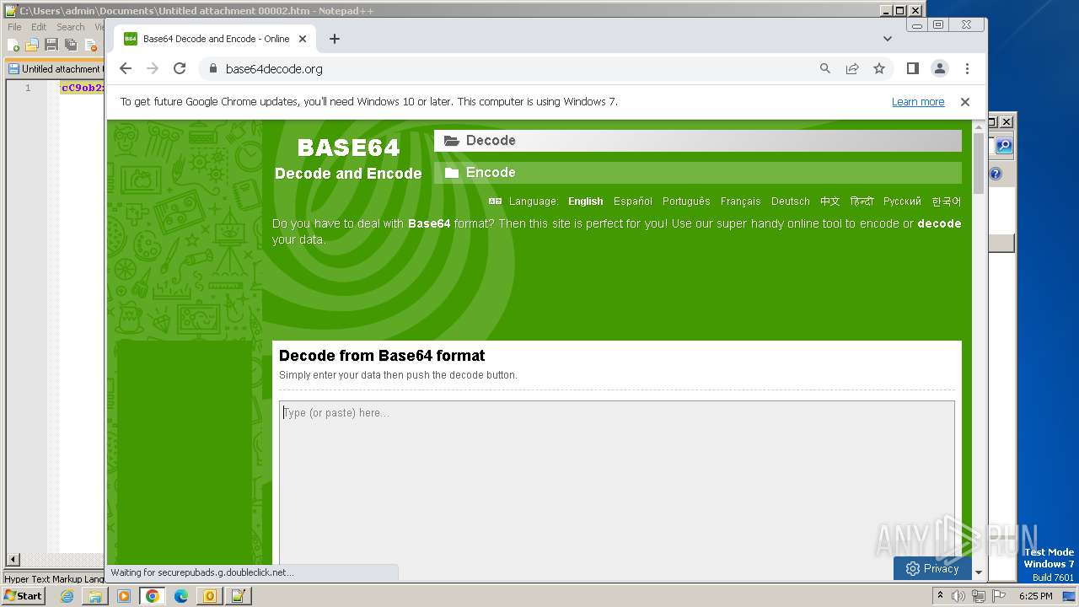Select the English language option
The width and height of the screenshot is (1079, 607).
click(586, 201)
